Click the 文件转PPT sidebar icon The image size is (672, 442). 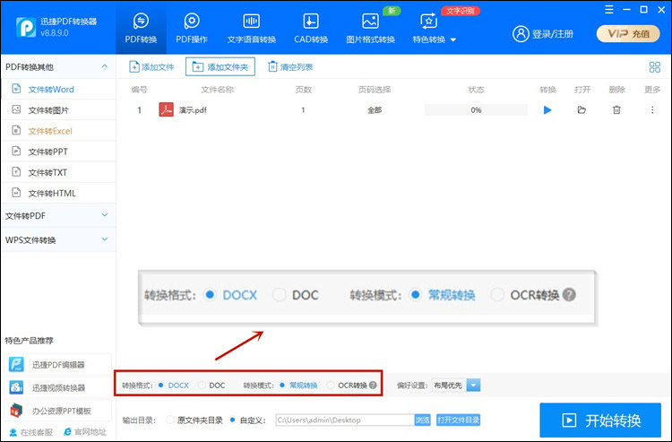click(x=16, y=152)
